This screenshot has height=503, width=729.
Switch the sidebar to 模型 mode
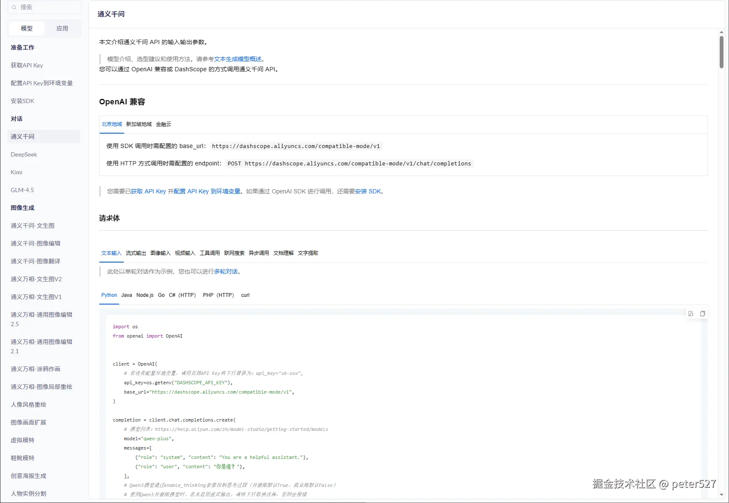coord(27,28)
